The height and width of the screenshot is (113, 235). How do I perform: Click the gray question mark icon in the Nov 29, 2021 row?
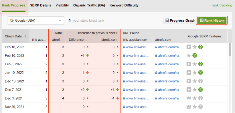[200, 107]
